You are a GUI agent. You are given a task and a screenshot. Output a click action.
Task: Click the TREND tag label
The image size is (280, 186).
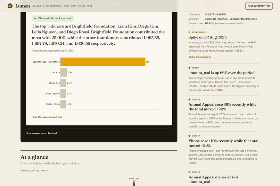click(195, 68)
